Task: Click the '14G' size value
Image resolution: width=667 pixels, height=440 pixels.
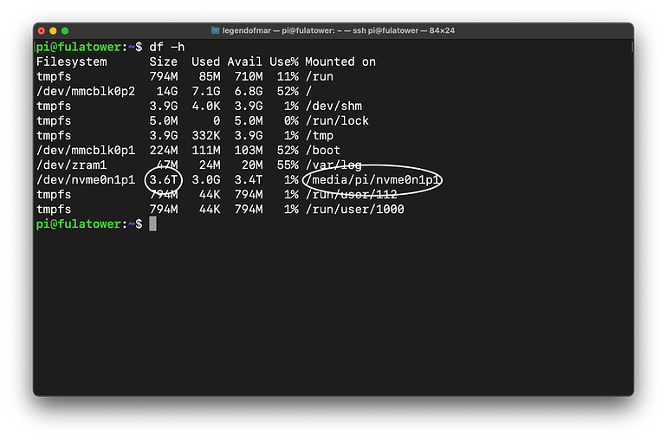Action: tap(166, 91)
